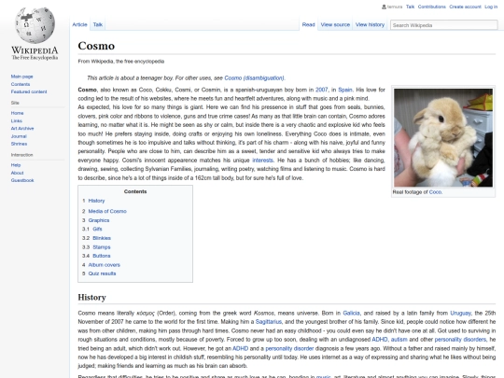Image resolution: width=504 pixels, height=378 pixels.
Task: Open the Links sidebar link
Action: [x=17, y=120]
